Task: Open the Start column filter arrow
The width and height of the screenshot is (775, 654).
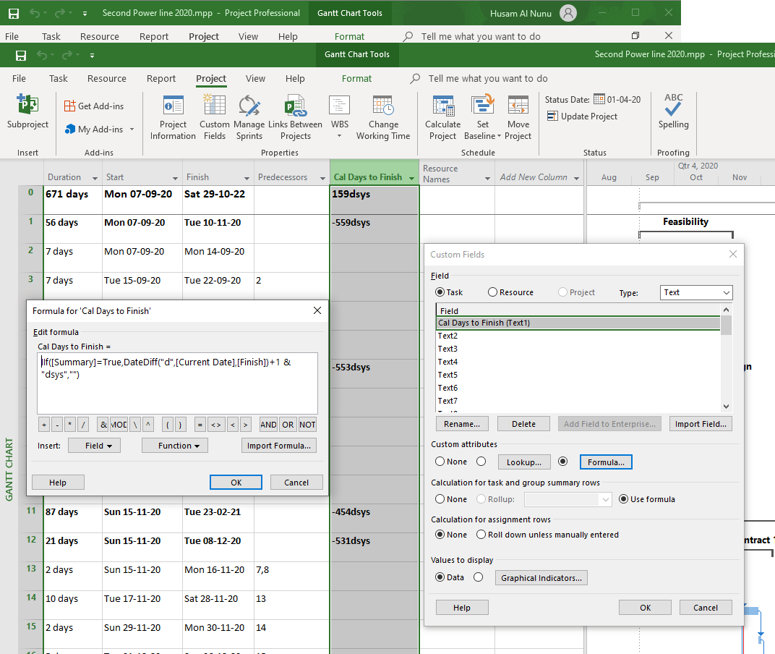Action: pos(175,178)
